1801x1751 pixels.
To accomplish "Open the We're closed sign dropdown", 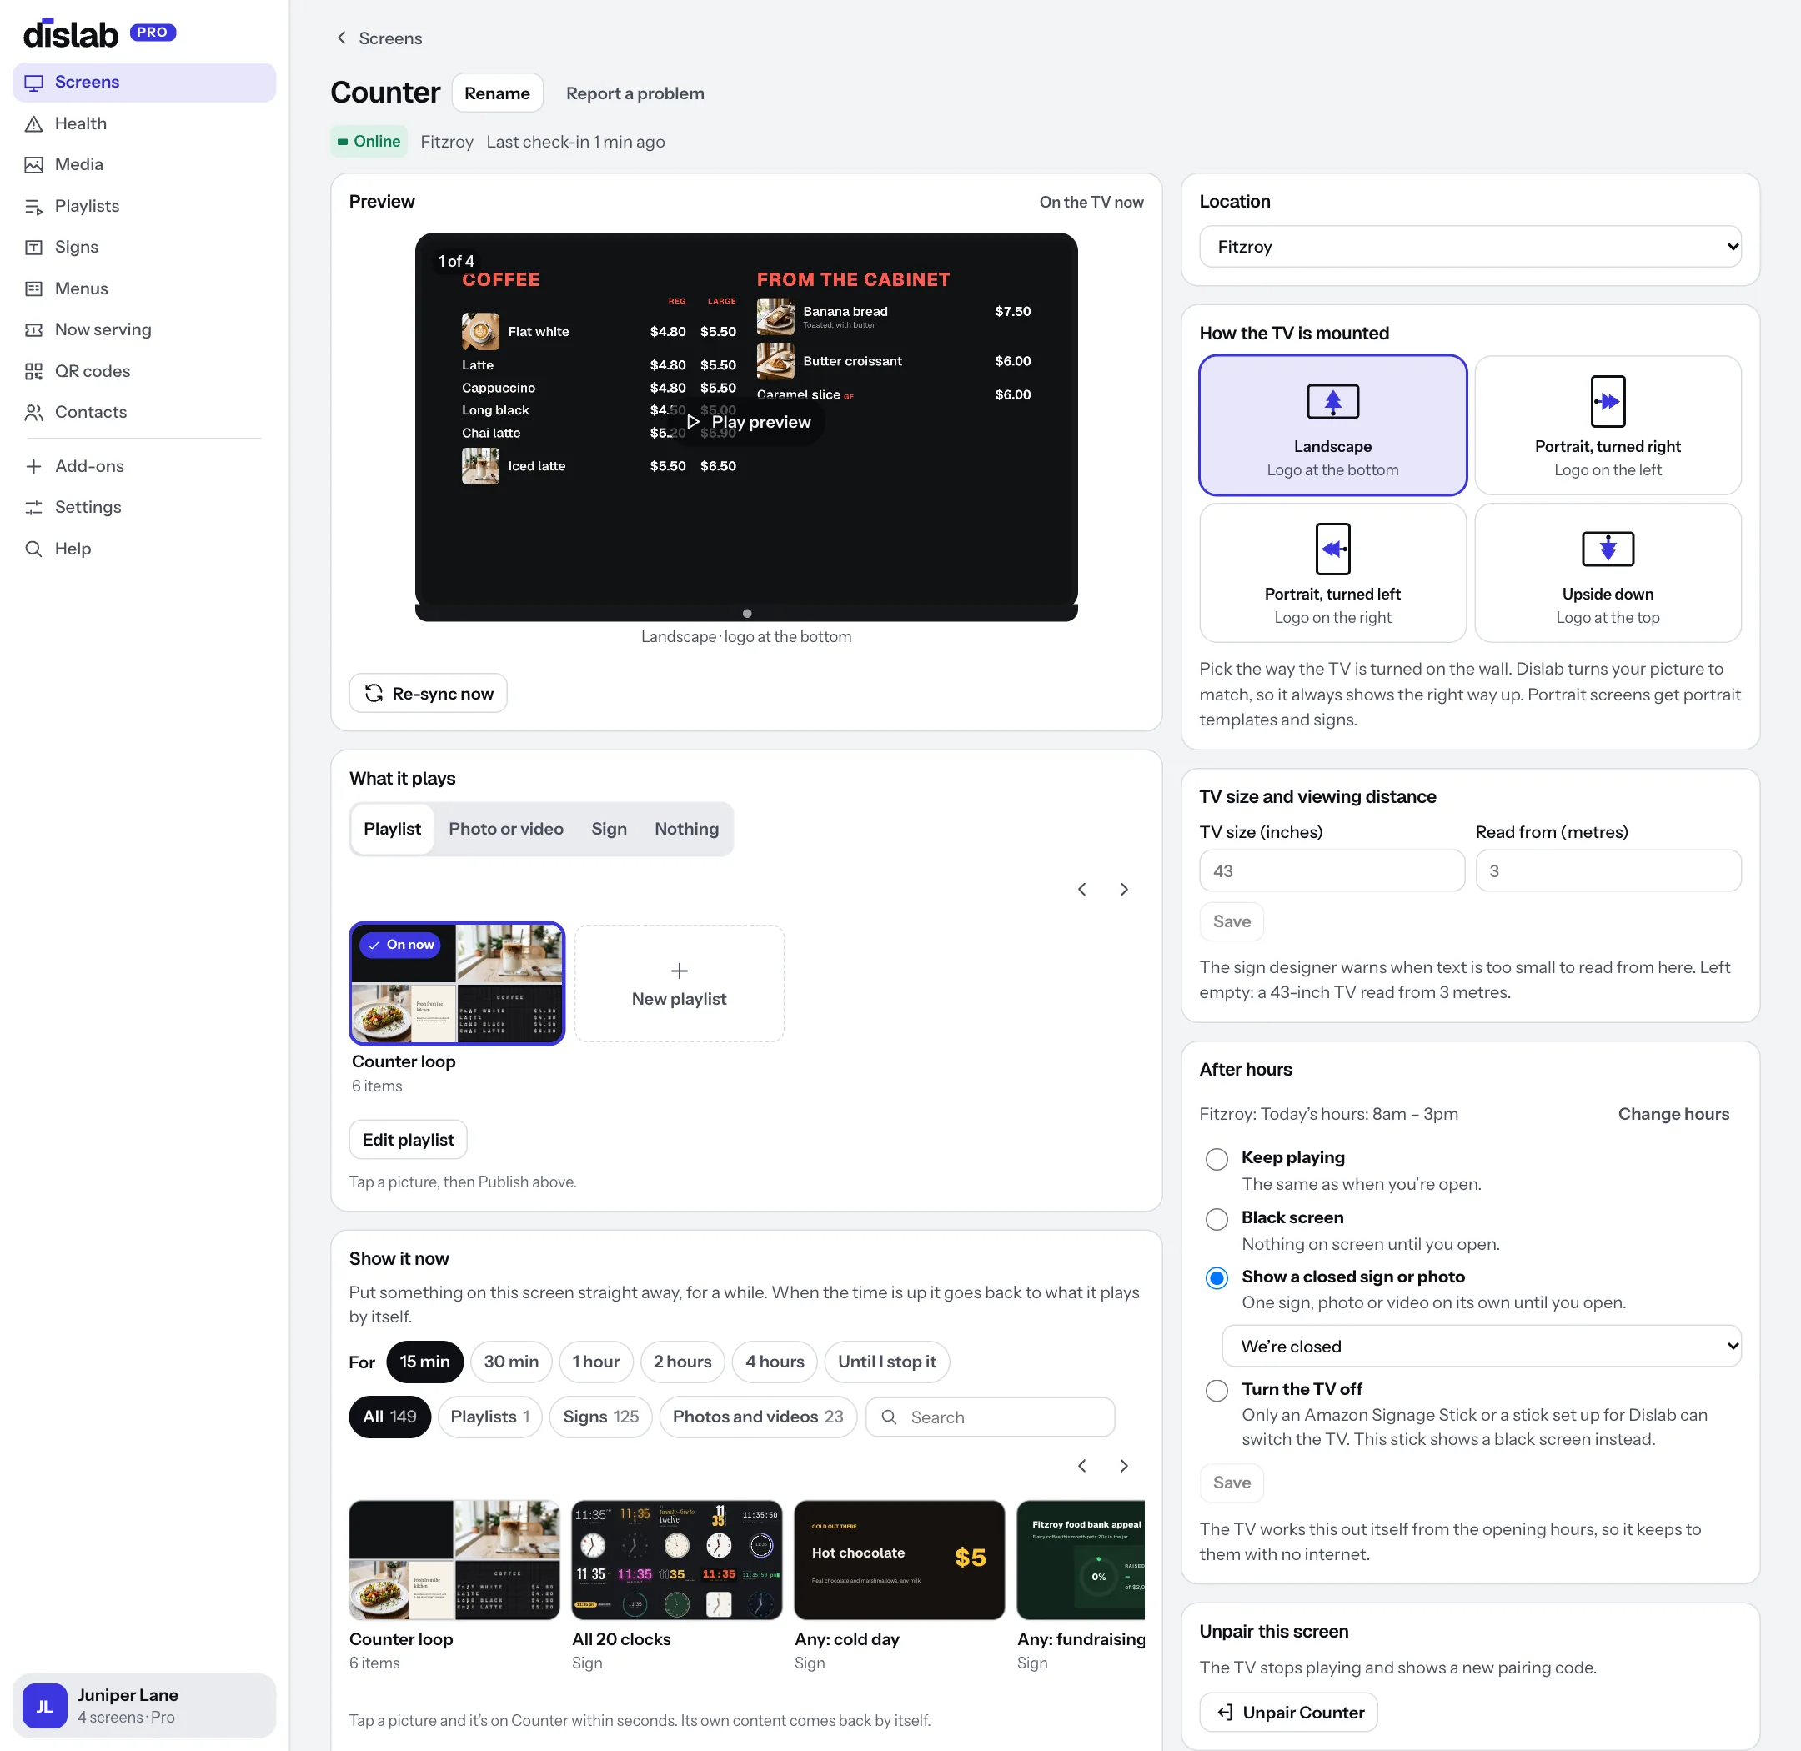I will click(1481, 1347).
